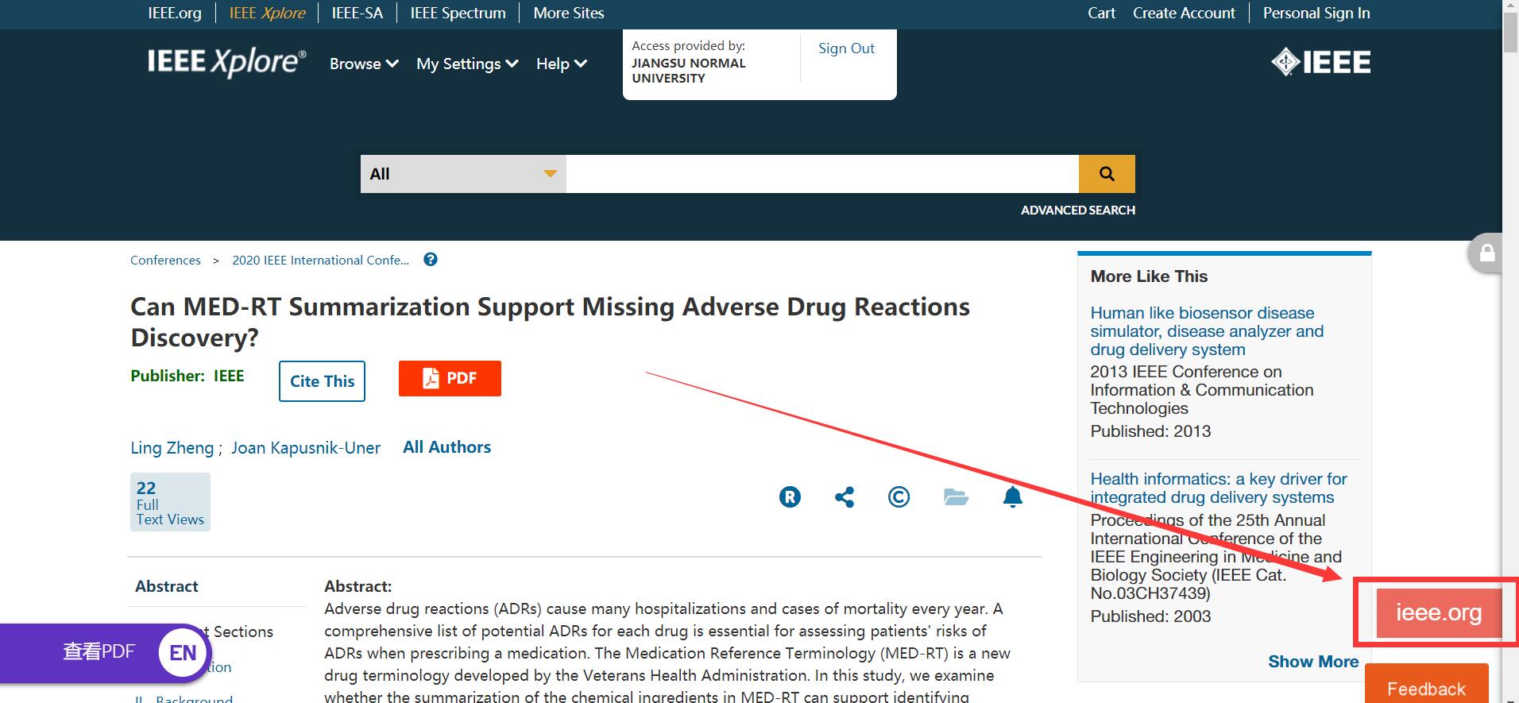Click the gray lock icon at right edge

click(1486, 253)
